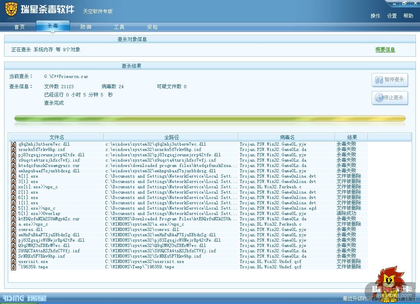Click the RISING 瑞星 logo in status bar
The width and height of the screenshot is (420, 304).
pyautogui.click(x=24, y=298)
